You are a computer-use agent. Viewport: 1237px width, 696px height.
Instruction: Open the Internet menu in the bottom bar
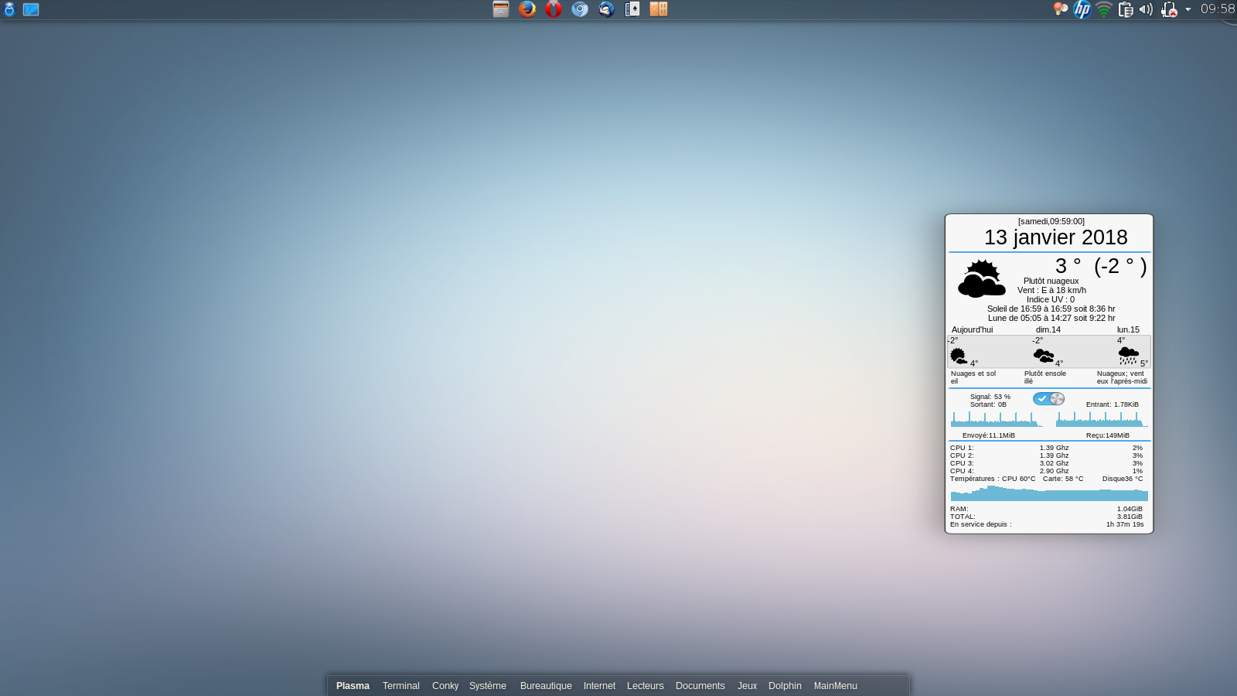point(599,686)
